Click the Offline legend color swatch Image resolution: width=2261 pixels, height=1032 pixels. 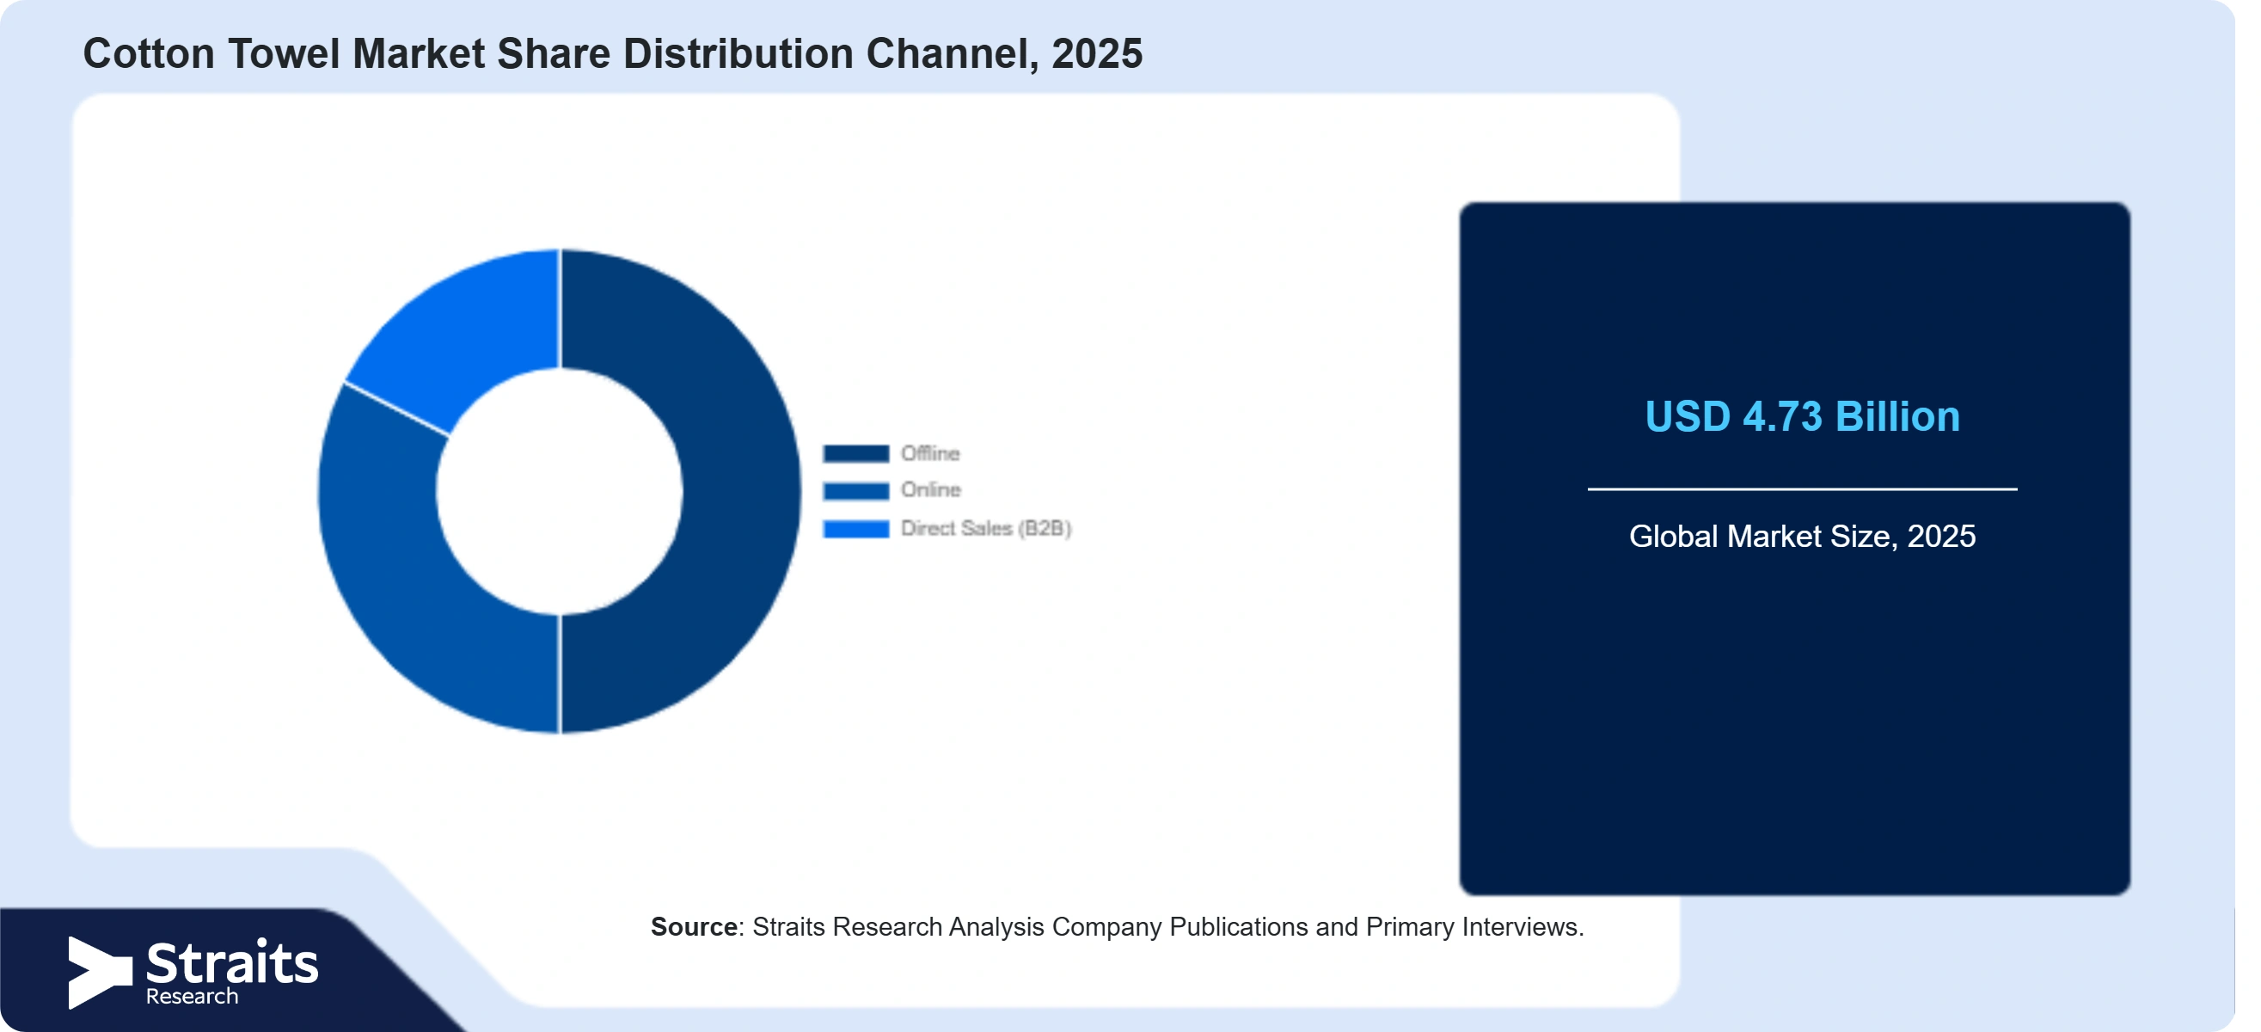tap(855, 453)
